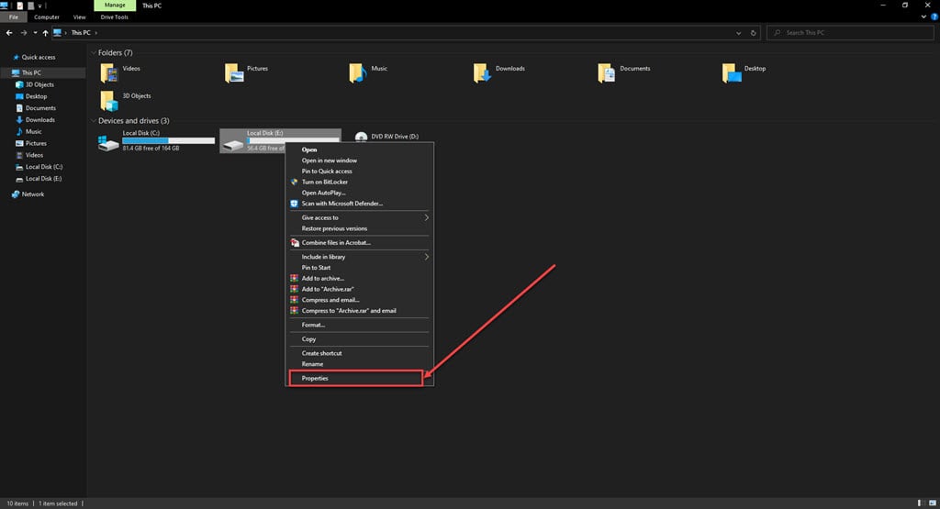Select the DVD RW Drive (D:) icon
This screenshot has height=509, width=940.
click(361, 138)
